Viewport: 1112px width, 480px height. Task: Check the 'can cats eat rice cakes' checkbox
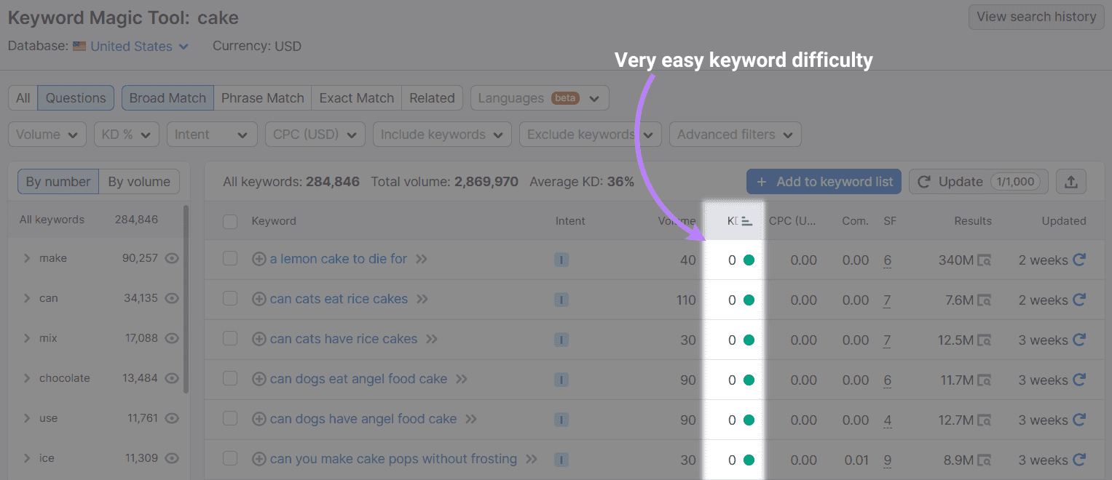(230, 298)
